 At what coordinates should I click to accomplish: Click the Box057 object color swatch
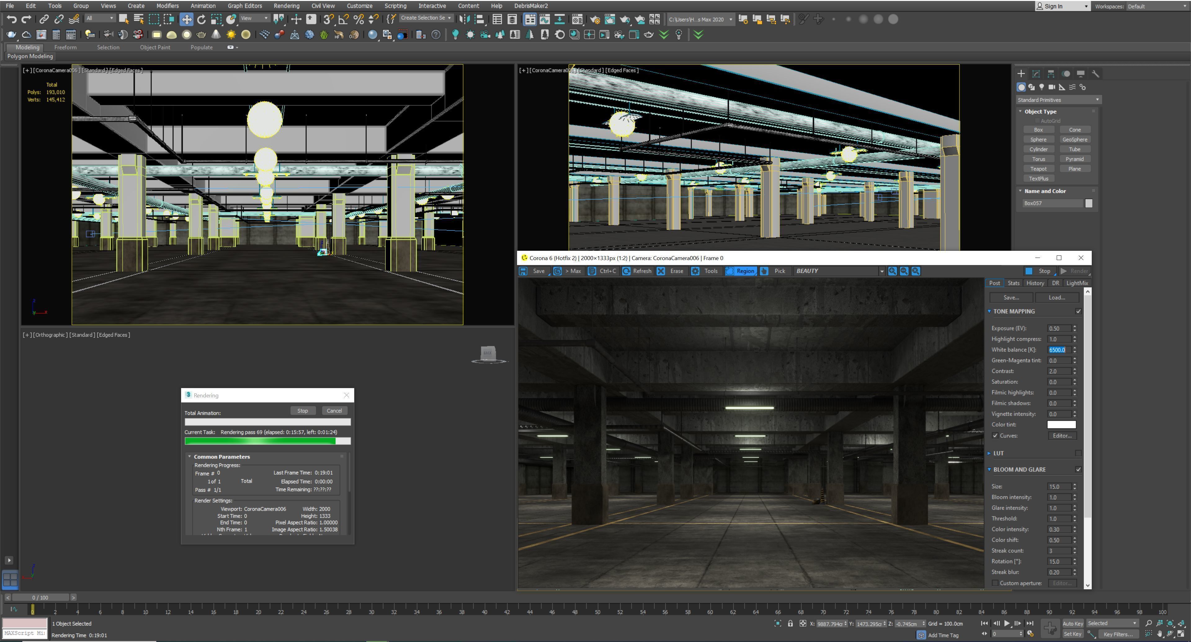(x=1089, y=203)
